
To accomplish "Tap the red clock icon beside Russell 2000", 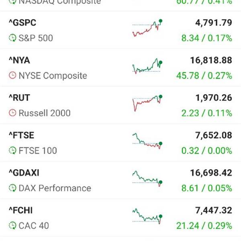I will (x=12, y=113).
